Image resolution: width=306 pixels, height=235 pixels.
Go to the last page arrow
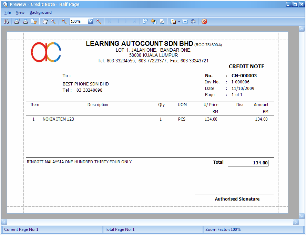[134, 21]
